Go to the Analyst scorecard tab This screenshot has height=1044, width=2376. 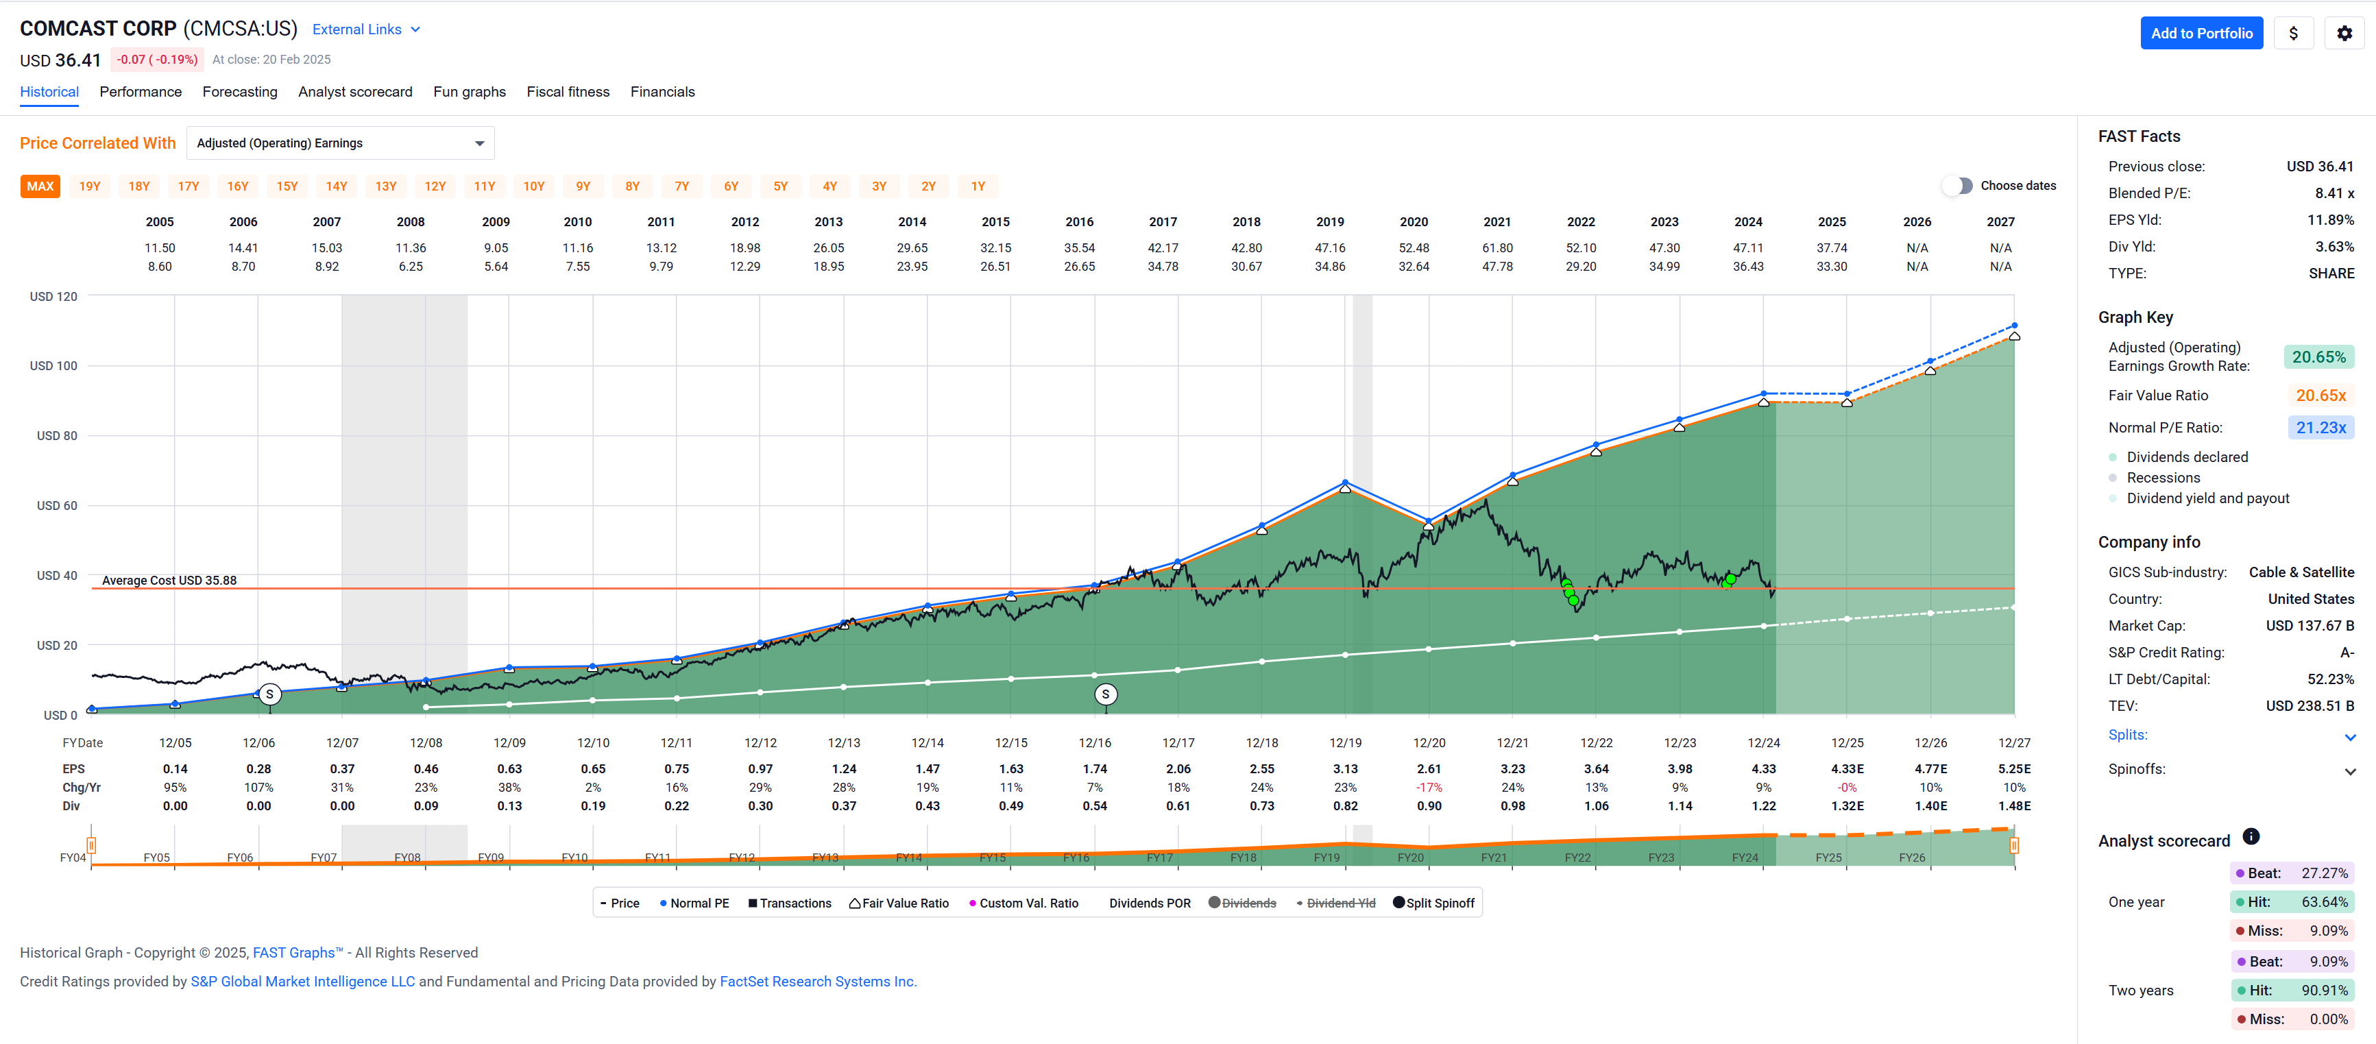pyautogui.click(x=355, y=93)
